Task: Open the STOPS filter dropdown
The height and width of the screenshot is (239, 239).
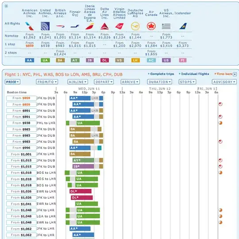Action: click(187, 82)
